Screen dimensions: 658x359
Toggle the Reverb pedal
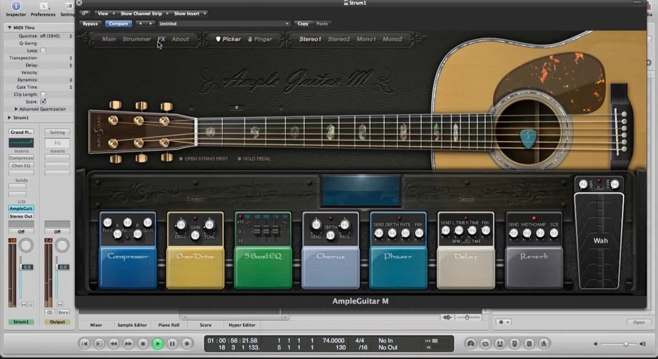click(534, 267)
